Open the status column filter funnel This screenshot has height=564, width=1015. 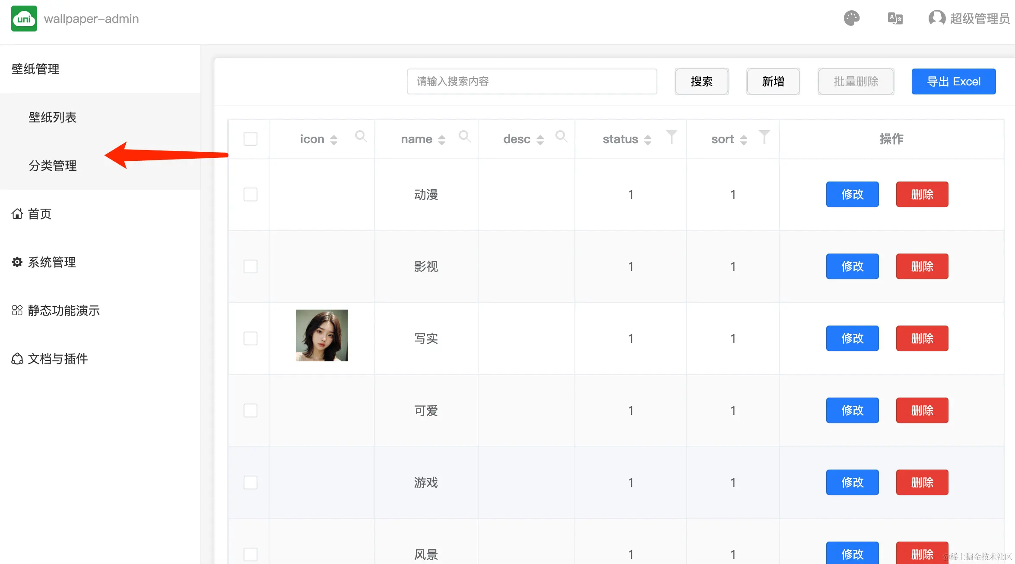[671, 137]
